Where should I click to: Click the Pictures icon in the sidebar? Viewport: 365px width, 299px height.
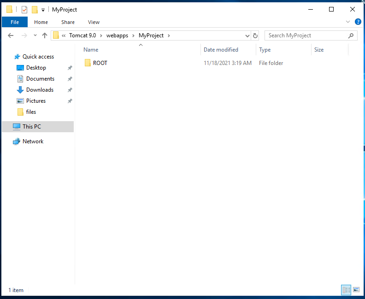pos(20,101)
